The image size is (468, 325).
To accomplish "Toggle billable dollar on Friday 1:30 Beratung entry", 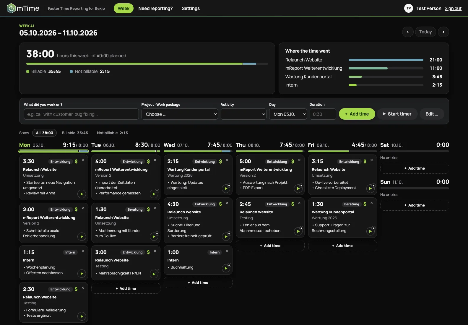I will coord(365,204).
